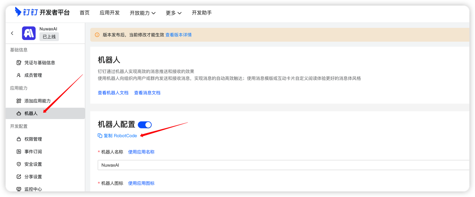Click the NuwaxAI app icon
475x197 pixels.
click(x=29, y=33)
